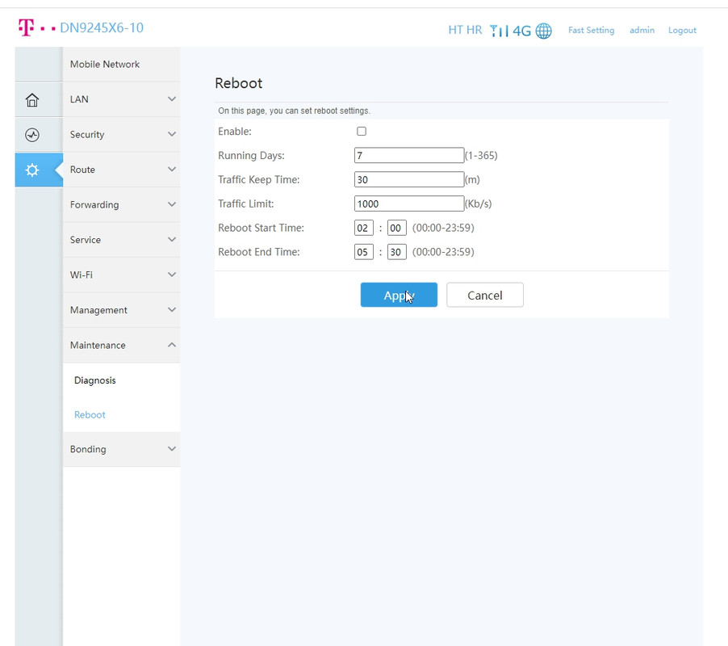728x646 pixels.
Task: Open the status monitor icon
Action: (x=32, y=135)
